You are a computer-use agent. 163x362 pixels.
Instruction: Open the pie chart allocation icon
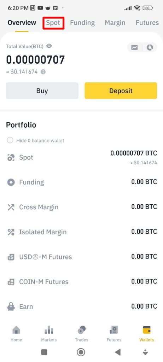click(x=150, y=48)
